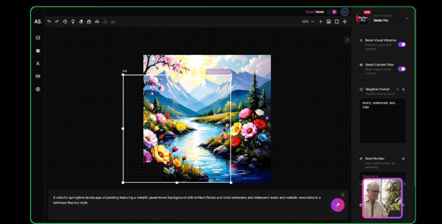Click the Smart Content Filter label
Image resolution: width=442 pixels, height=224 pixels.
[x=379, y=65]
